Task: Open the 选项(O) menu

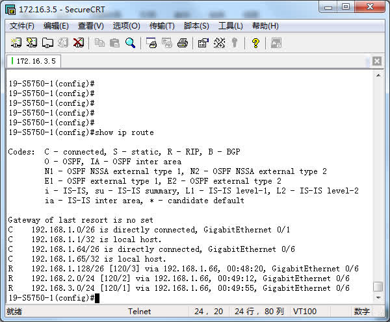Action: (x=126, y=26)
